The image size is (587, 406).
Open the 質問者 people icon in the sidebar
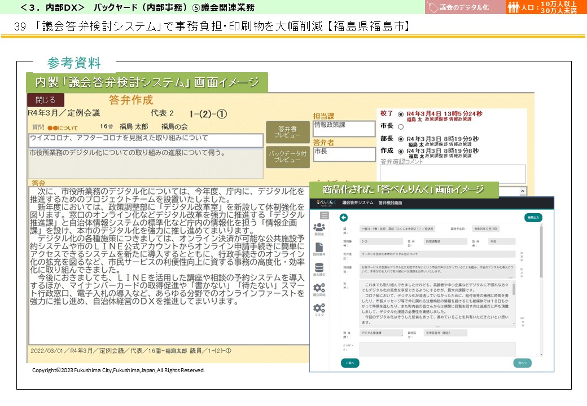(x=319, y=227)
